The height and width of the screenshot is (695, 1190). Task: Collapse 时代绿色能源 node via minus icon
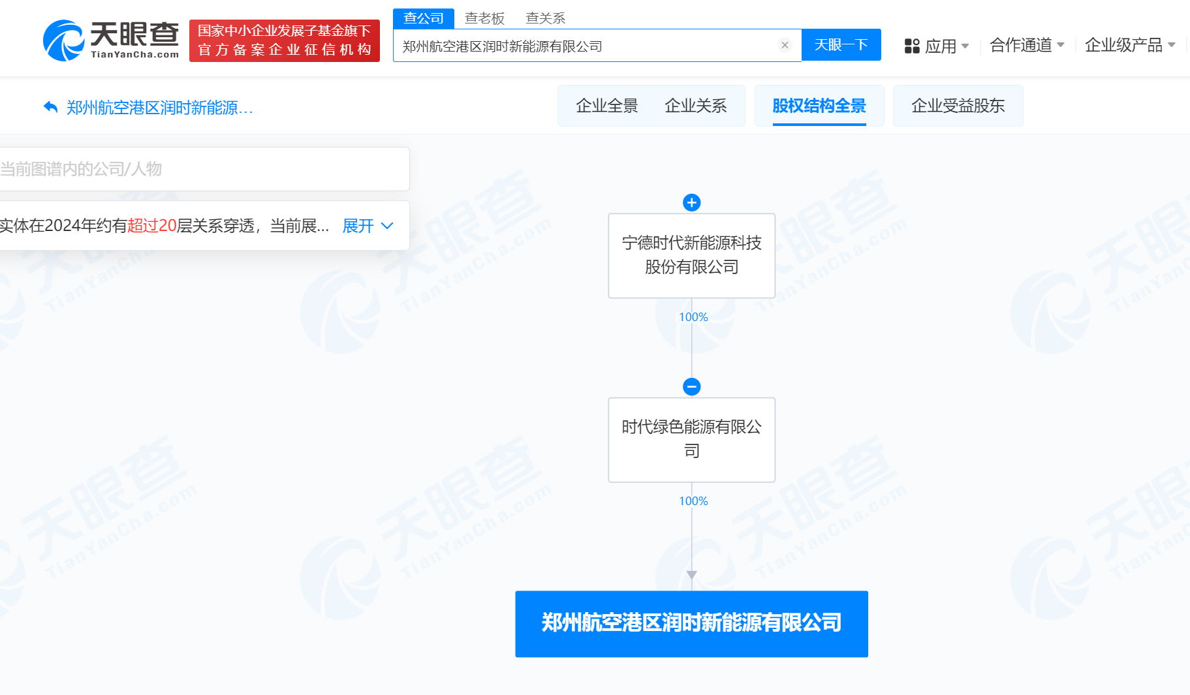tap(691, 386)
